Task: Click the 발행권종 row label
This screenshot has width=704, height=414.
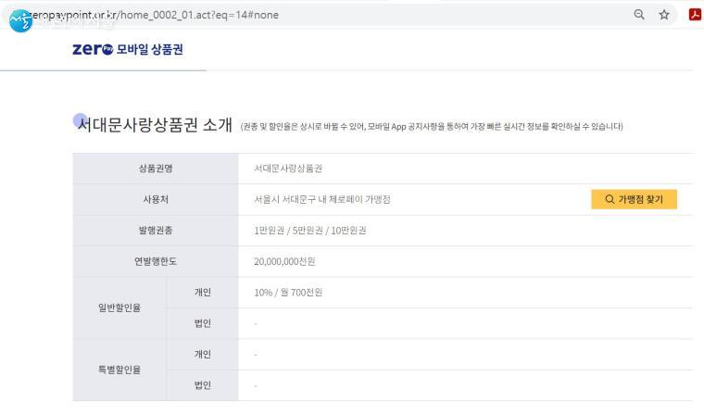Action: tap(156, 231)
